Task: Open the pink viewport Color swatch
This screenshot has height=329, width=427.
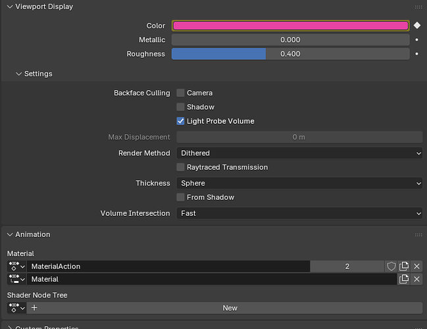Action: pos(291,26)
